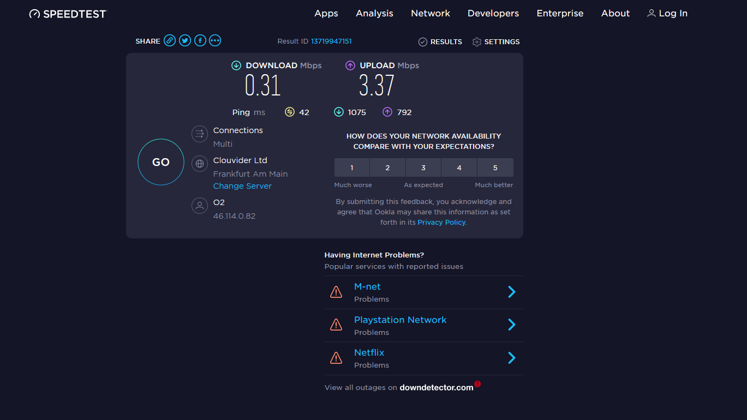Screen dimensions: 747x420
Task: Click the Settings gear icon
Action: [x=477, y=42]
